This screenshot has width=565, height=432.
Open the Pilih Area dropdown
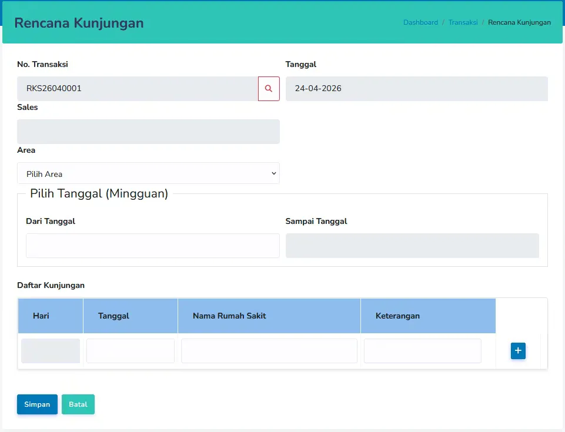[149, 173]
